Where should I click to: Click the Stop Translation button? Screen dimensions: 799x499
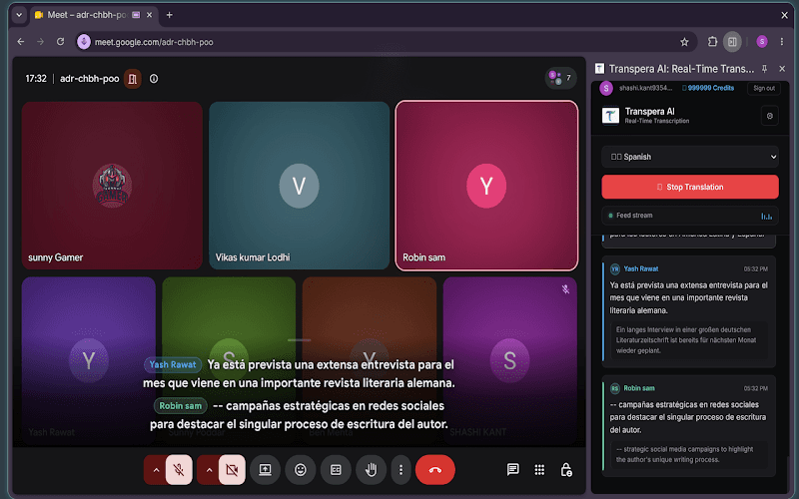pos(690,187)
